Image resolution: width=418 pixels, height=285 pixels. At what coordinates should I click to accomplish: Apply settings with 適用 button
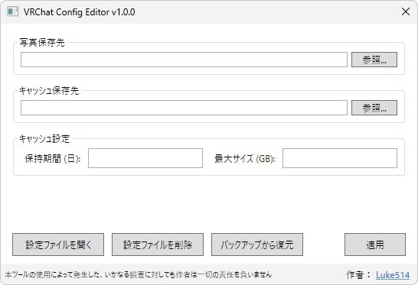click(375, 245)
